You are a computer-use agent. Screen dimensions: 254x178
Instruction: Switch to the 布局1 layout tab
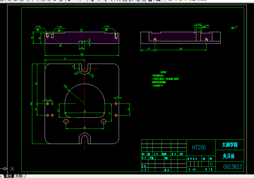19,176
